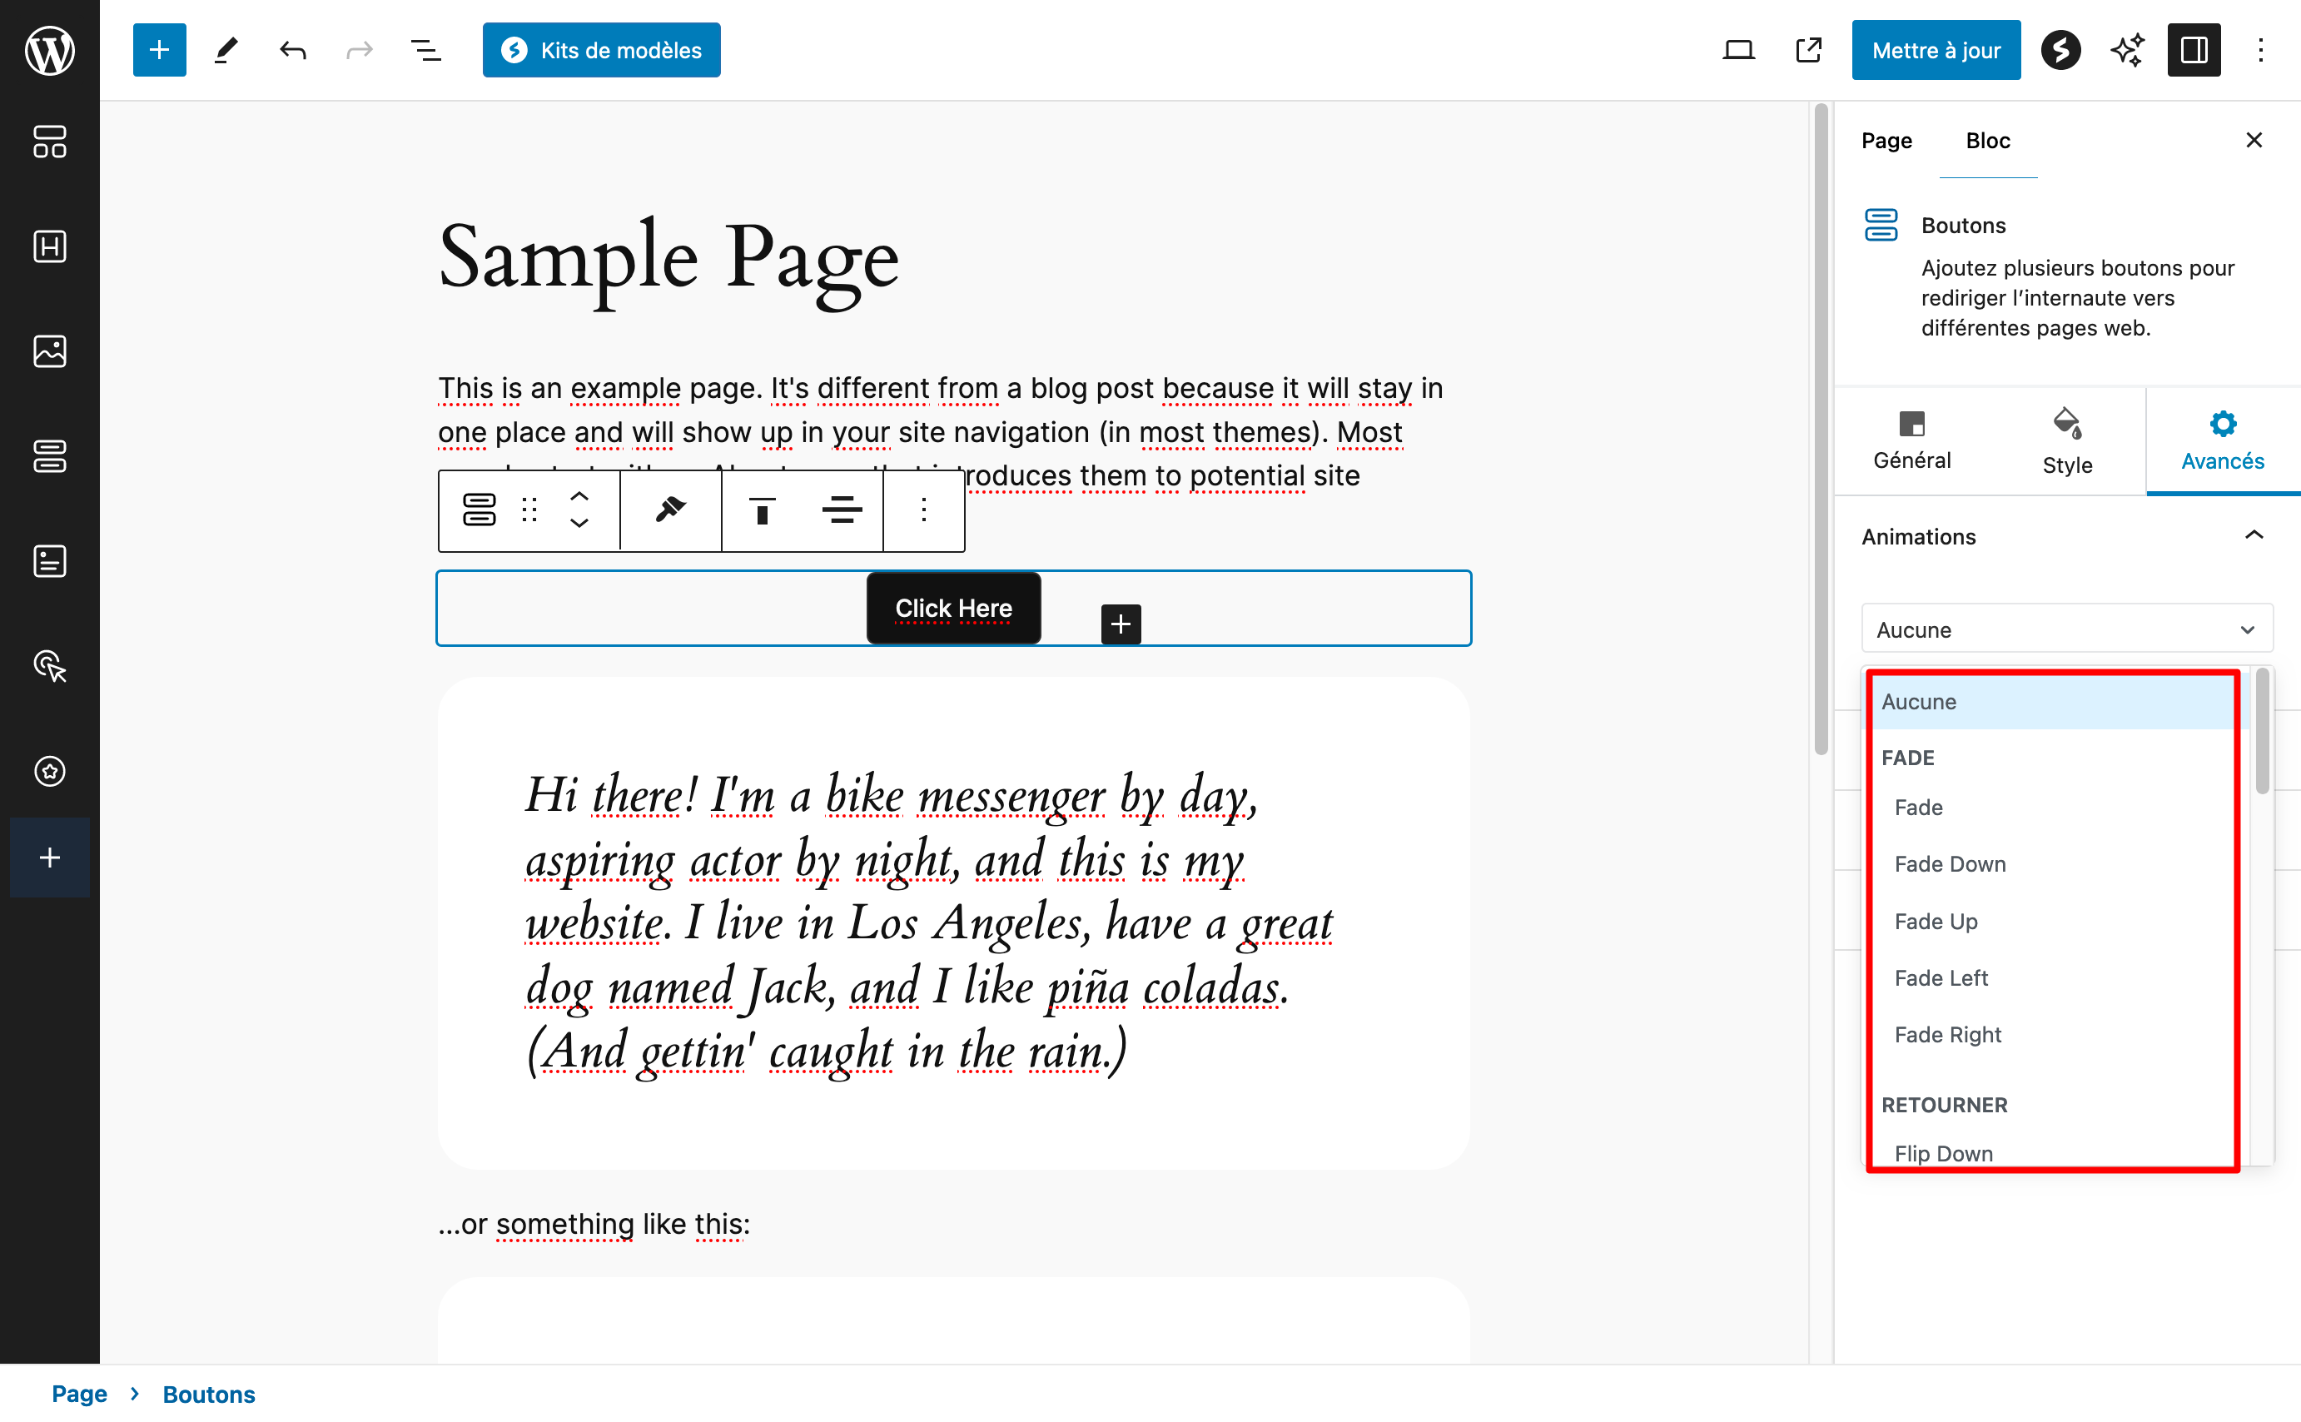Toggle the edit tools pencil button

pos(226,50)
